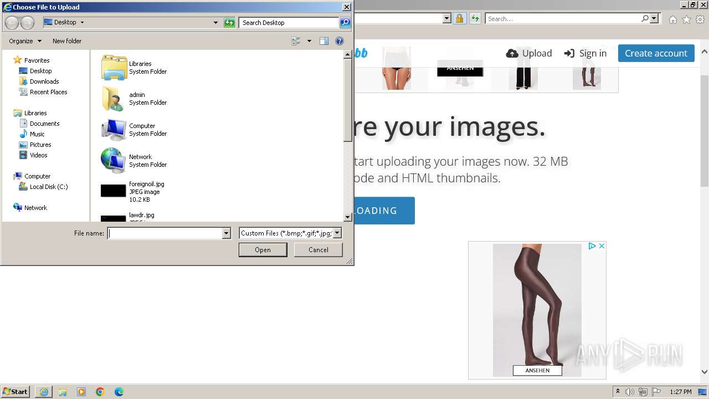Screen dimensions: 709x399
Task: Select the Network system folder icon
Action: tap(114, 161)
